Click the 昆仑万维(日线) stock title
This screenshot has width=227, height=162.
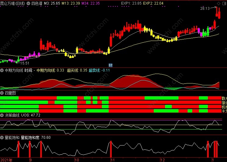coord(13,3)
